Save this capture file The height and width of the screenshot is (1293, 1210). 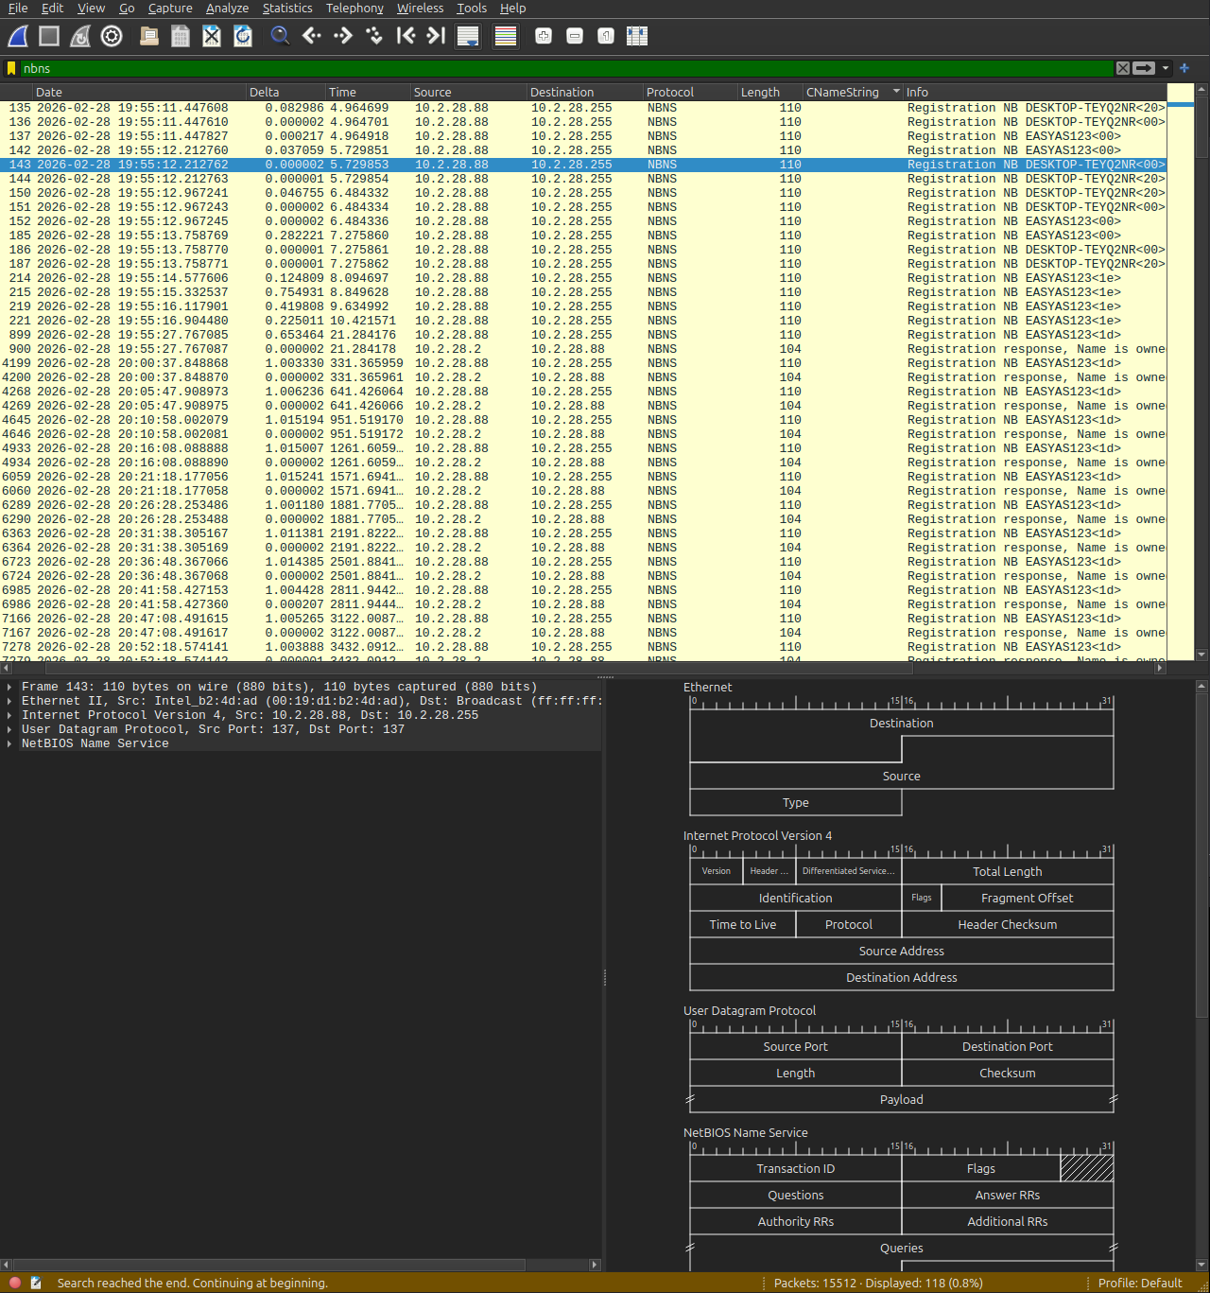pyautogui.click(x=181, y=36)
